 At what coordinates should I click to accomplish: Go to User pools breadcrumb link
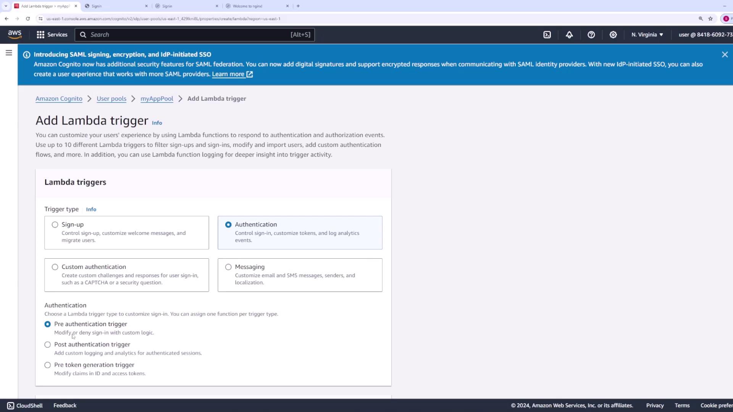click(x=111, y=98)
